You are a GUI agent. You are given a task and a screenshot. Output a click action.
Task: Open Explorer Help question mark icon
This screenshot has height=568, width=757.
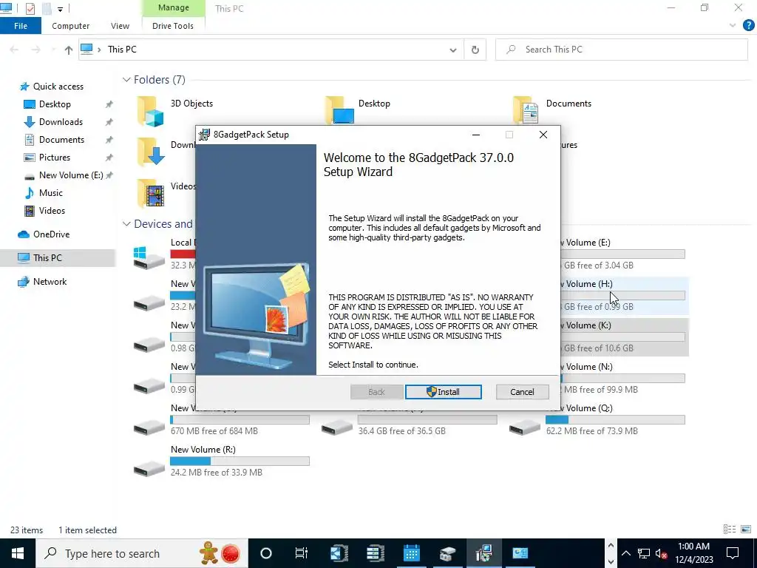[x=748, y=26]
